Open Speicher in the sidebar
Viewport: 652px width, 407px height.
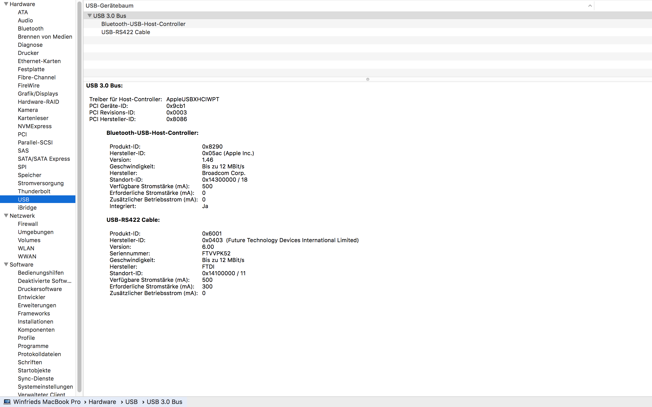tap(30, 175)
